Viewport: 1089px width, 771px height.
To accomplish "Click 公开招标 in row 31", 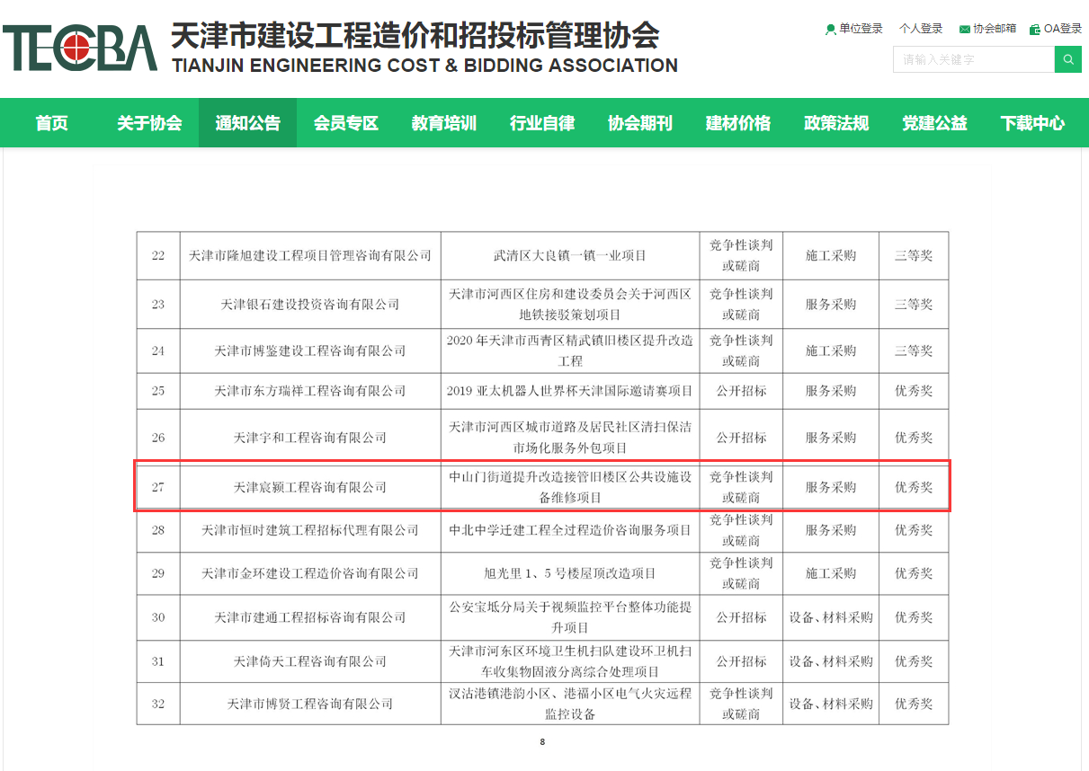I will click(x=741, y=661).
